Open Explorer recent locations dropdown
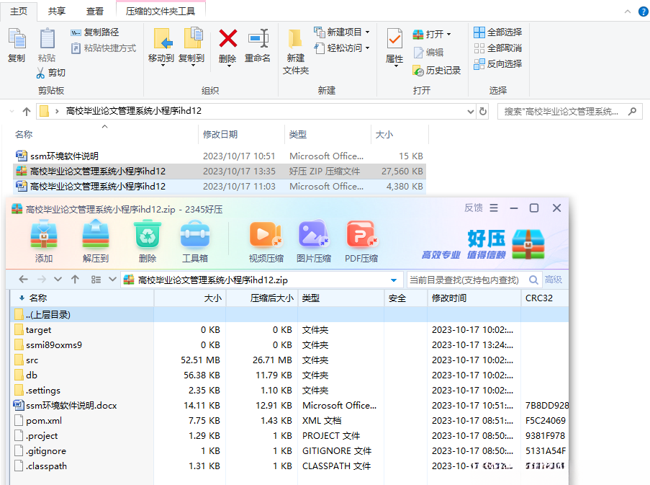Screen dimensions: 650x485 point(12,112)
